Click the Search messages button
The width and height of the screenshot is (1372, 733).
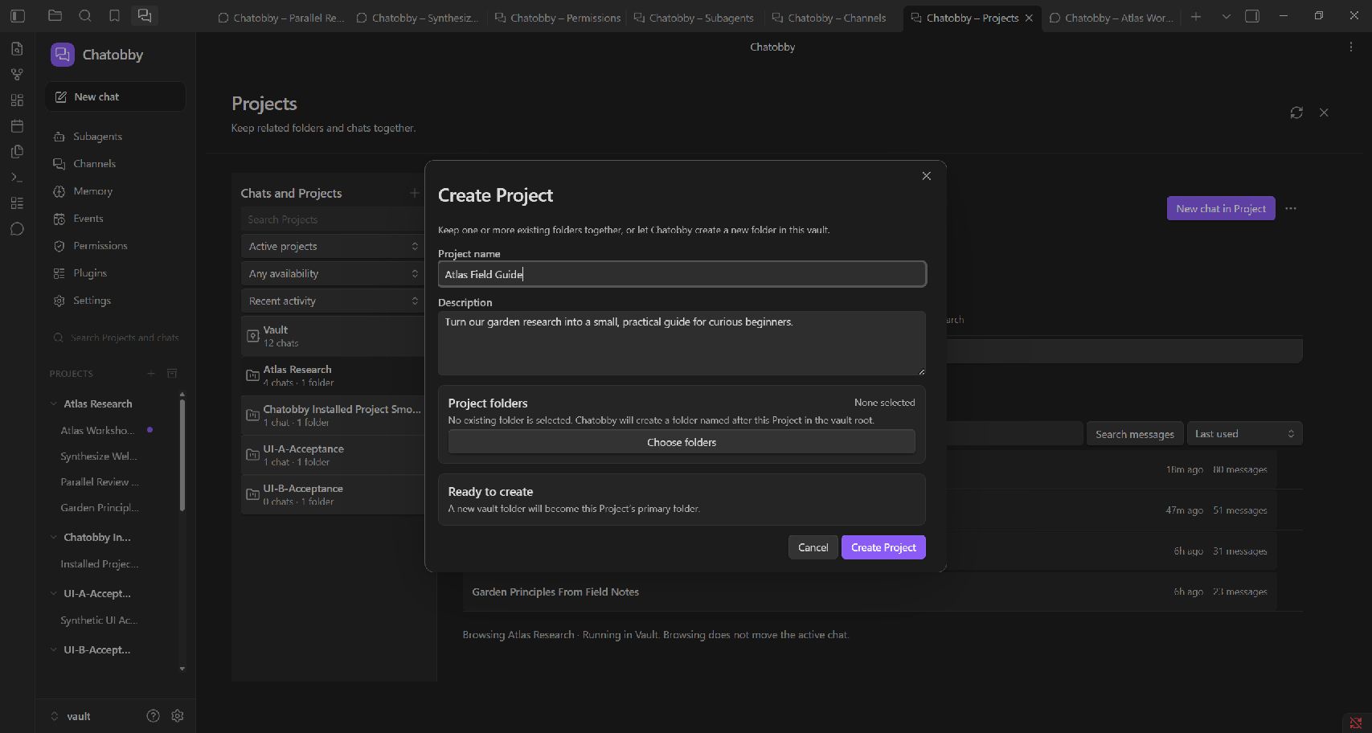(x=1135, y=434)
